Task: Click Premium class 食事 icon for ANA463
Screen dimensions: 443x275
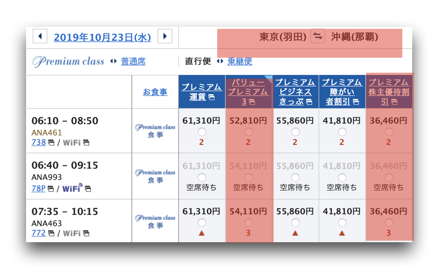Action: click(x=155, y=222)
